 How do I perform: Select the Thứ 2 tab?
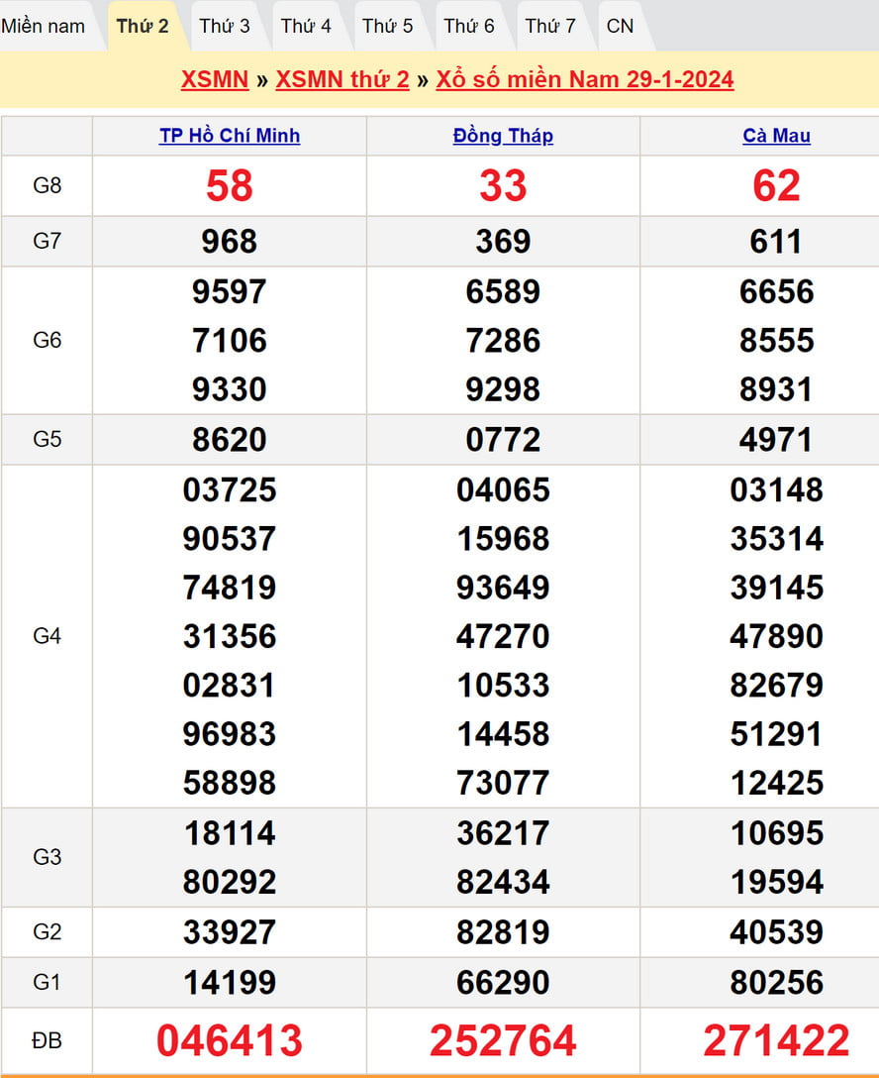143,26
